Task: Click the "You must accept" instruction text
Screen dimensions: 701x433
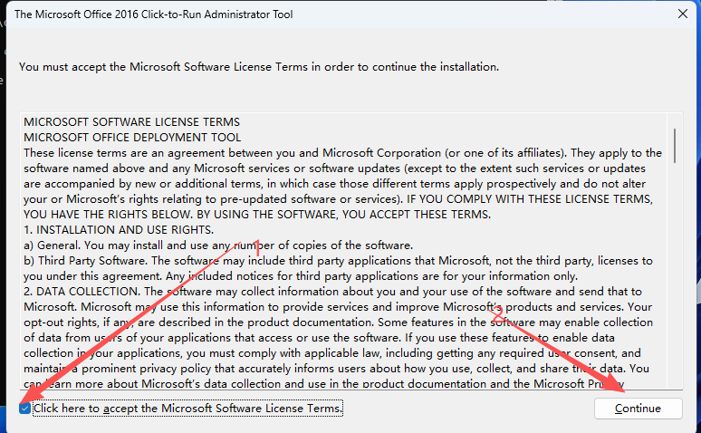Action: click(258, 67)
